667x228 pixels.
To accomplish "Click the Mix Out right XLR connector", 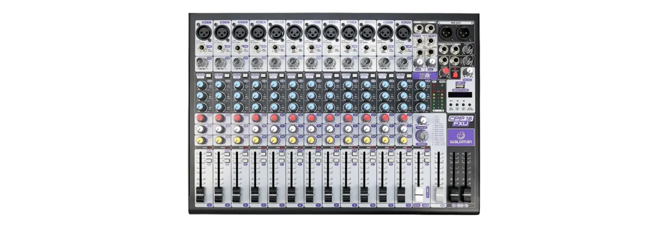I will [x=464, y=33].
